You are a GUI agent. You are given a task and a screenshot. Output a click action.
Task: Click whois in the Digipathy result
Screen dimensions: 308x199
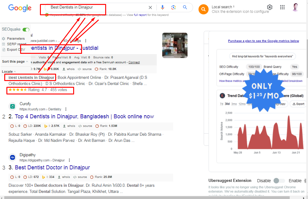64,177
